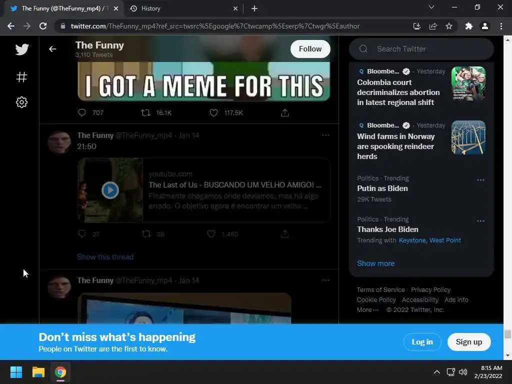Reply to the 21:50 tweet
The height and width of the screenshot is (384, 512).
click(x=82, y=234)
